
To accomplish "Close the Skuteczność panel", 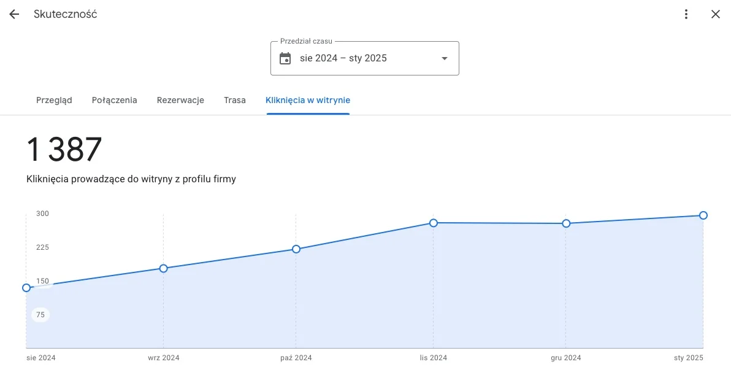I will [715, 14].
